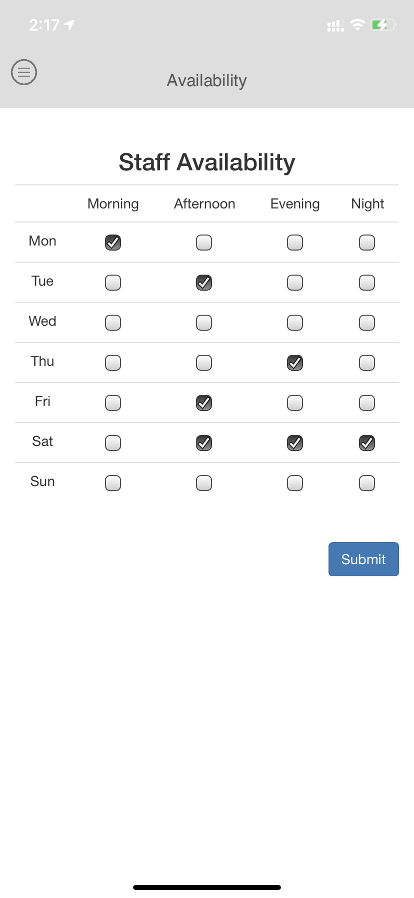Uncheck Tuesday Afternoon availability
This screenshot has width=414, height=898.
[204, 283]
